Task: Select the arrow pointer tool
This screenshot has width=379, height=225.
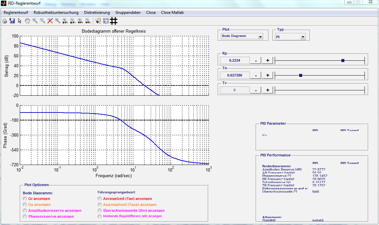Action: point(20,21)
